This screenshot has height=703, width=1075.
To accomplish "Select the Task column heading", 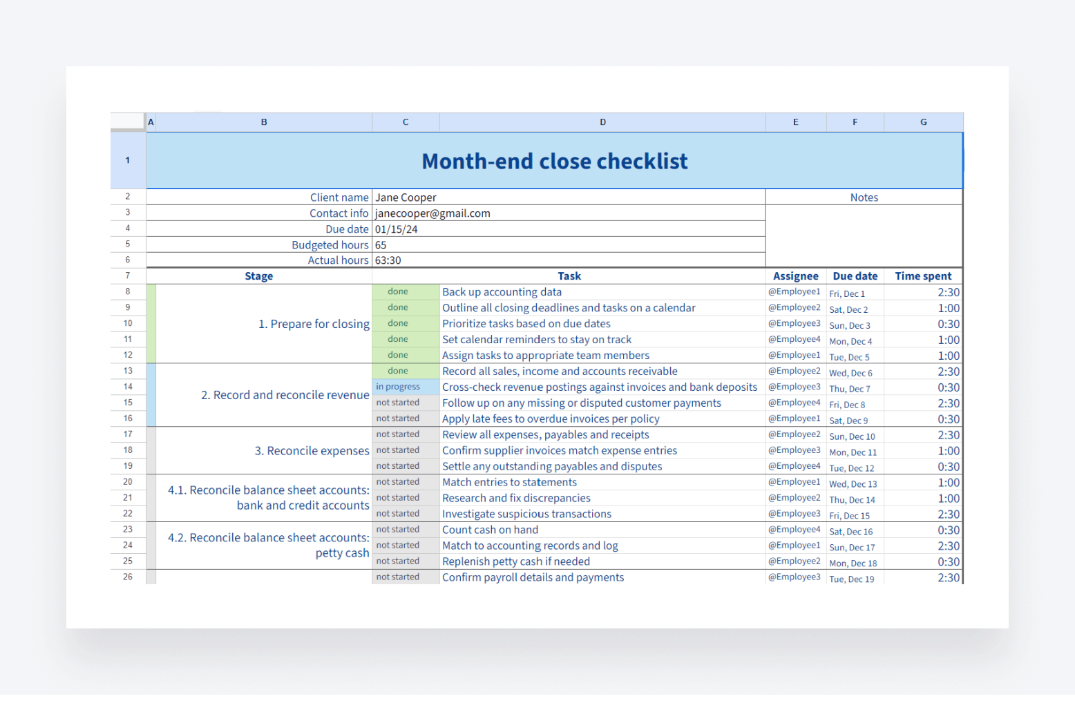I will (569, 276).
